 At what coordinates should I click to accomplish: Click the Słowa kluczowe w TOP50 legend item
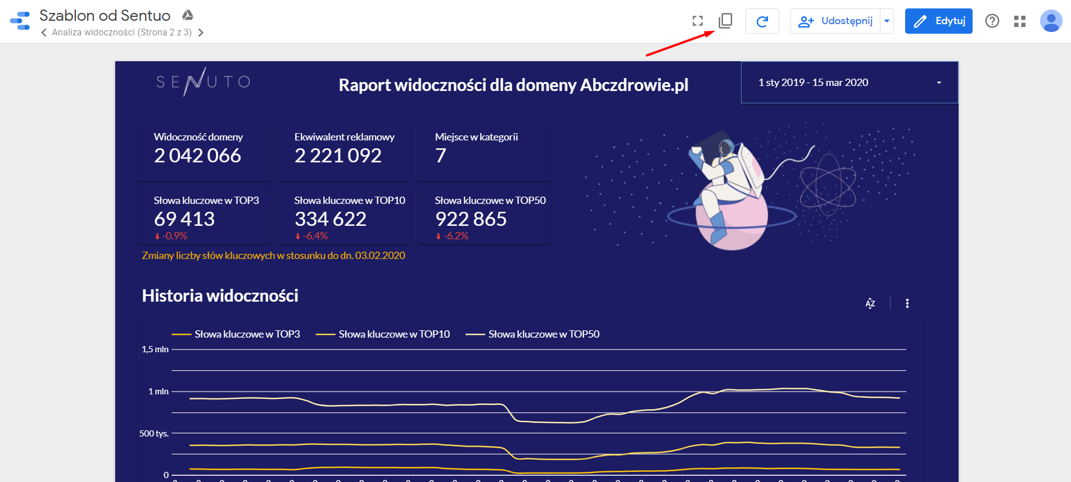coord(532,334)
